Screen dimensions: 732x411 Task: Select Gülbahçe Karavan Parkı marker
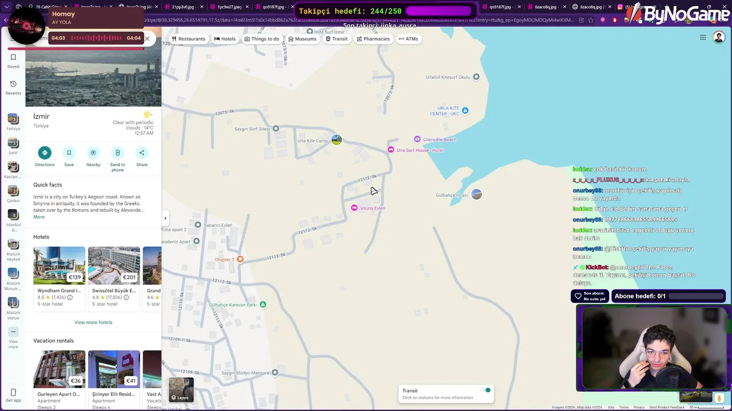pos(263,304)
